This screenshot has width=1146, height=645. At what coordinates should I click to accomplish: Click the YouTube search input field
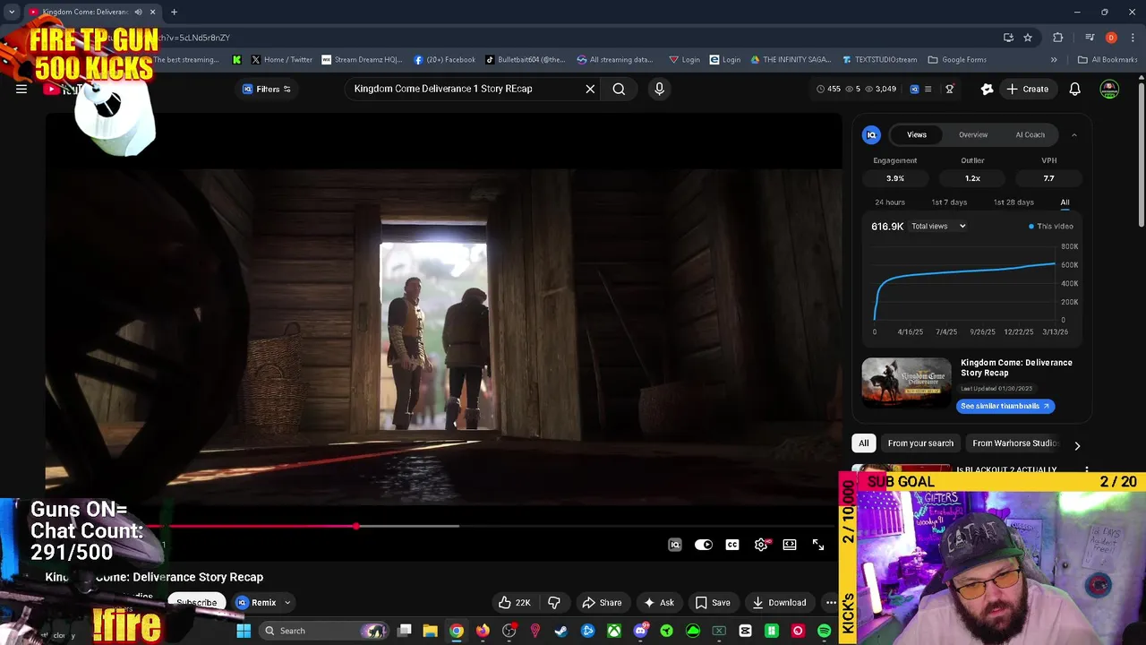click(x=466, y=89)
